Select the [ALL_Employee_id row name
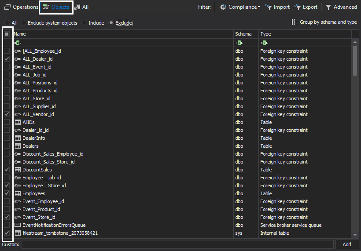Image resolution: width=361 pixels, height=251 pixels. point(42,51)
